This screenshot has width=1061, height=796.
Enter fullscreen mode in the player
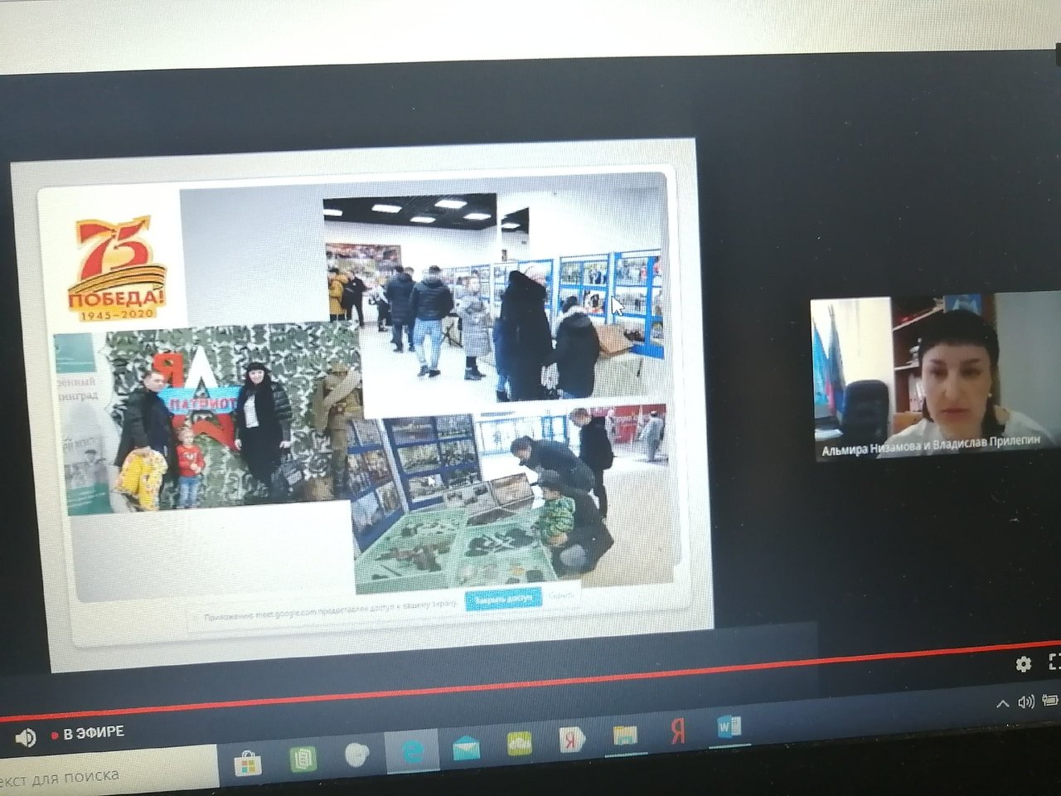pyautogui.click(x=1054, y=662)
